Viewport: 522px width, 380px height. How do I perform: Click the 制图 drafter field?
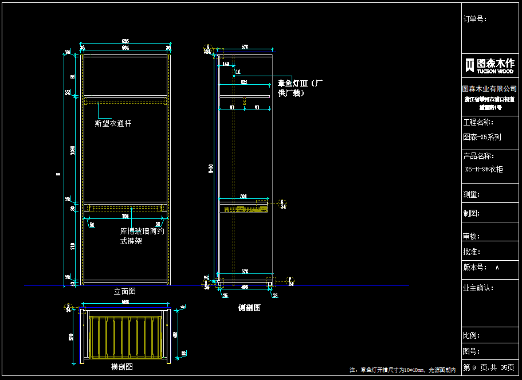471,214
